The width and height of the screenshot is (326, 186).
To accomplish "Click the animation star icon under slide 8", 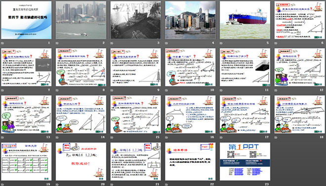I will [57, 90].
